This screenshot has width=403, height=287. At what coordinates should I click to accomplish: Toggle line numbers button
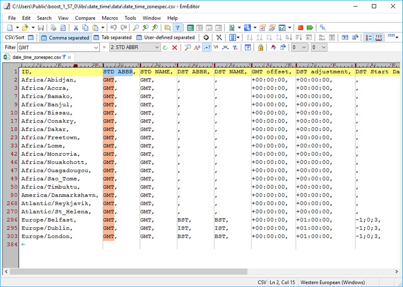tap(369, 38)
